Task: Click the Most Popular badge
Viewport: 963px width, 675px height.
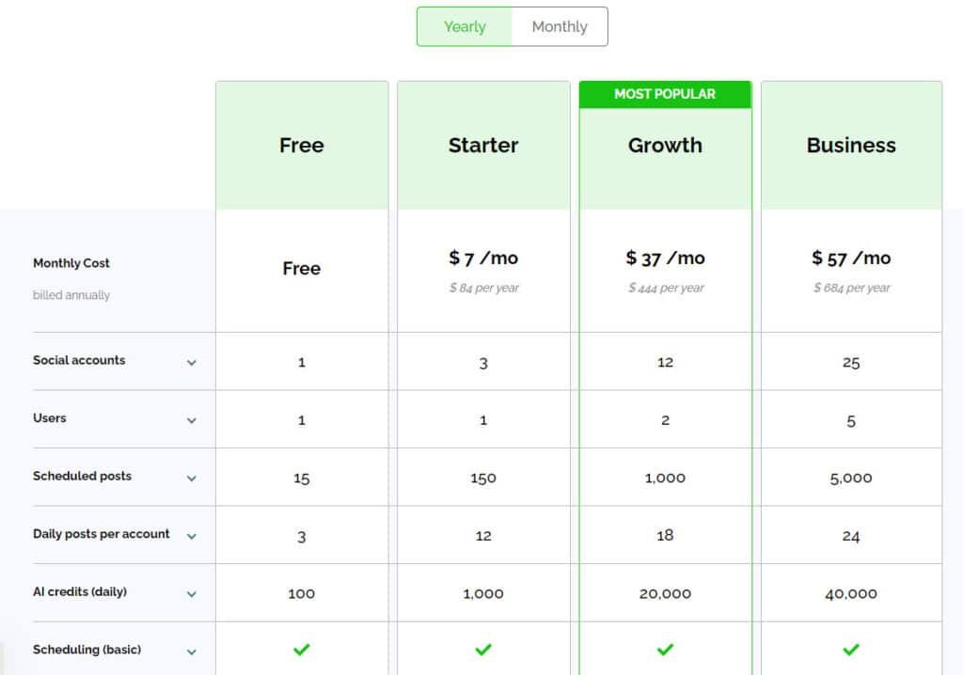Action: click(665, 94)
